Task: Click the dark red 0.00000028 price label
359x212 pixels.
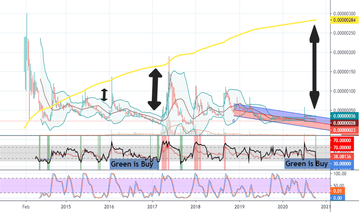Action: pos(344,123)
